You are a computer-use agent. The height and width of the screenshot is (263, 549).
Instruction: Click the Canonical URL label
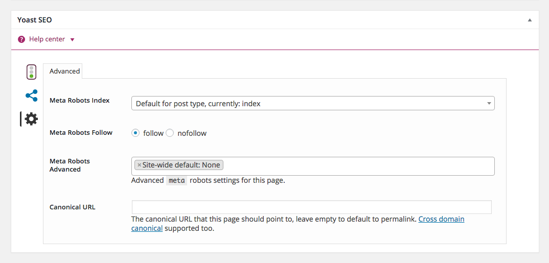(x=73, y=207)
